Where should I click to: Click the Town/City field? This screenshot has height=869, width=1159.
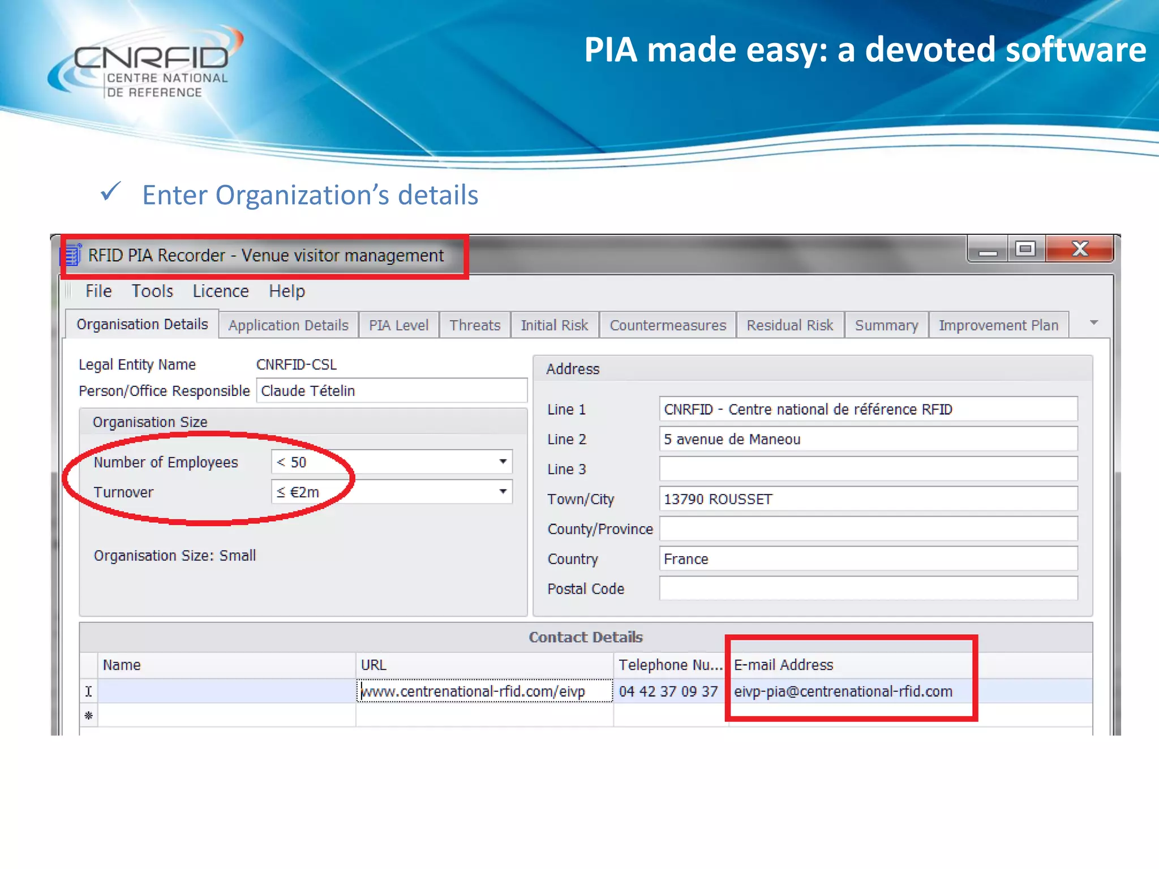pos(868,499)
